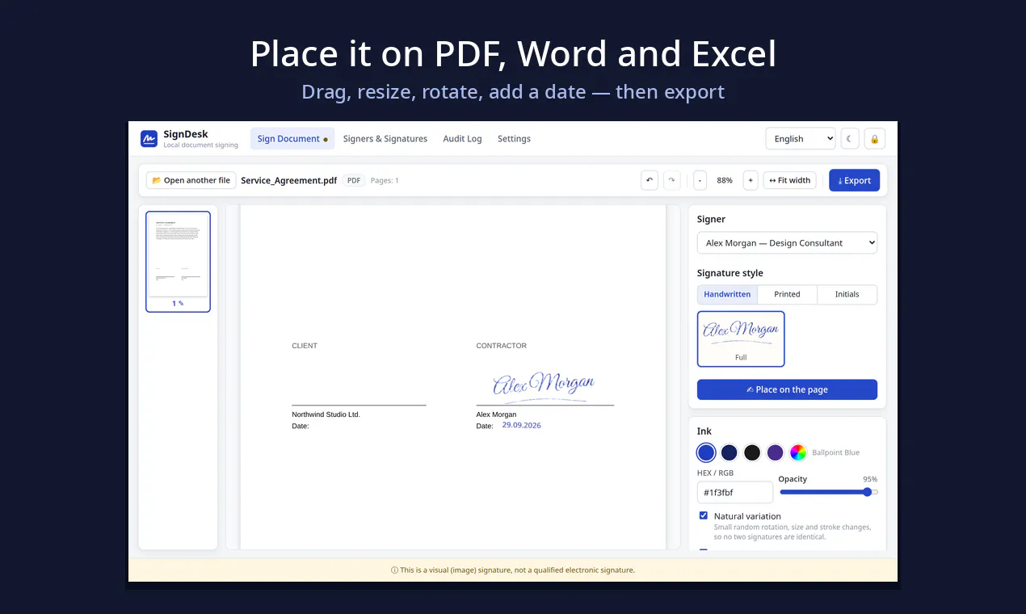Open the English language dropdown

(x=801, y=139)
